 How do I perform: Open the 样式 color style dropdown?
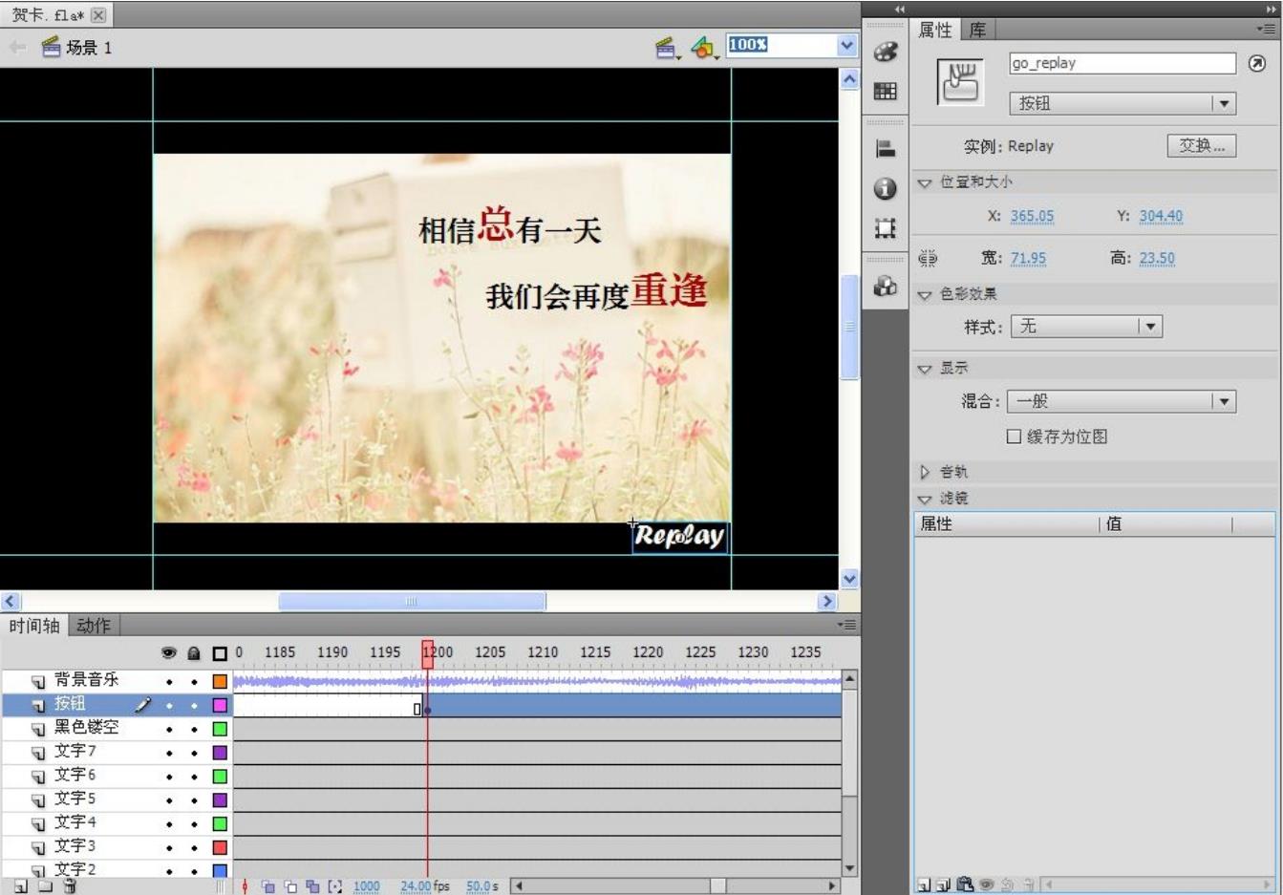click(1085, 327)
